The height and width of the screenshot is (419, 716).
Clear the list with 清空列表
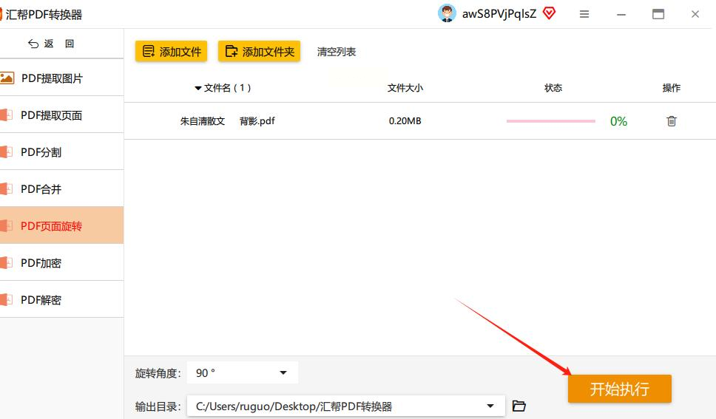point(337,52)
